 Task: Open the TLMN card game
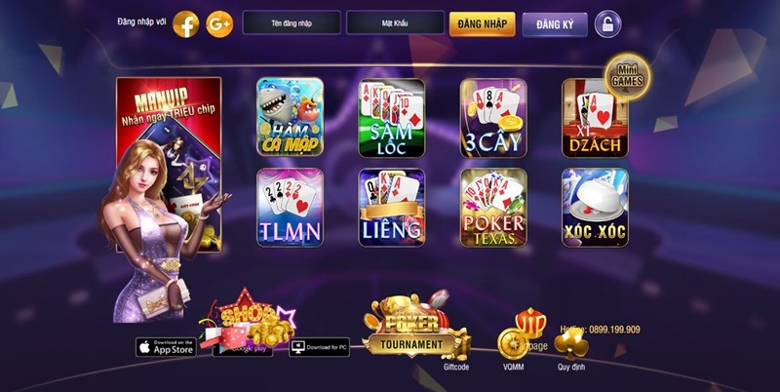(x=290, y=208)
